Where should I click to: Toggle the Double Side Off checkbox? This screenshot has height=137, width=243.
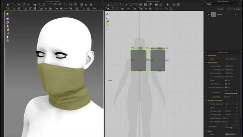226,97
